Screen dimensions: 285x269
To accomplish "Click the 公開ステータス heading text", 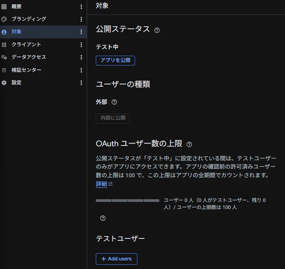I will [123, 29].
